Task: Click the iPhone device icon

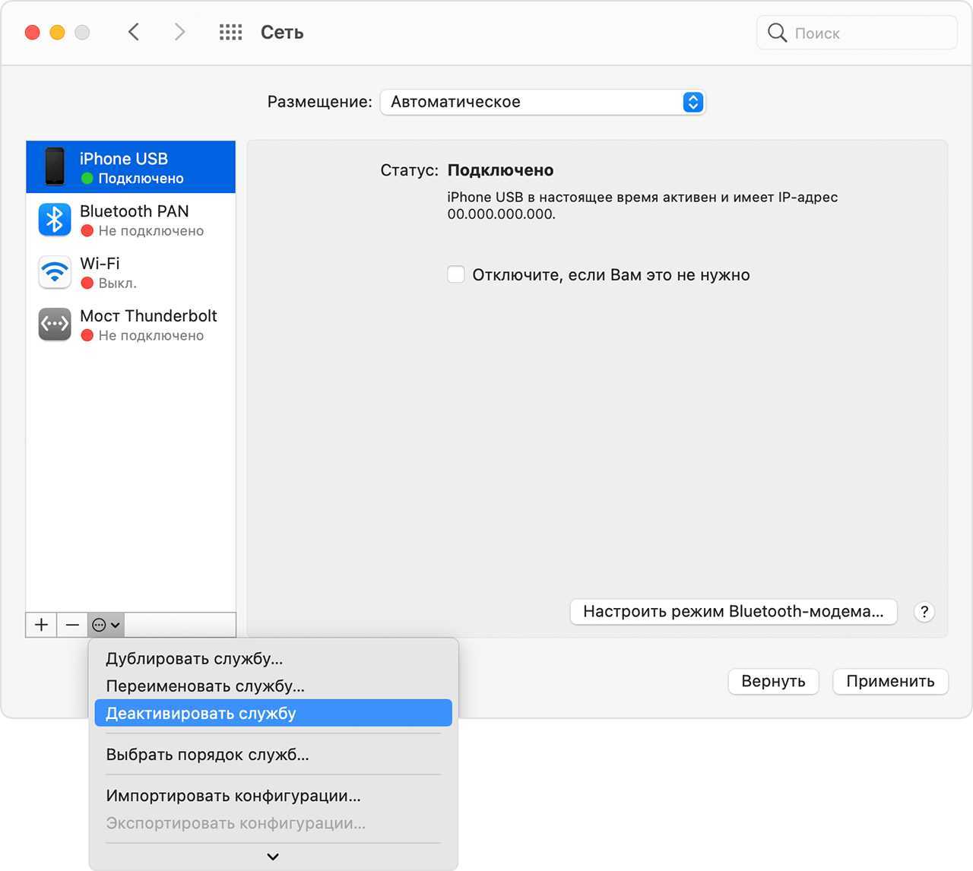Action: (x=55, y=166)
